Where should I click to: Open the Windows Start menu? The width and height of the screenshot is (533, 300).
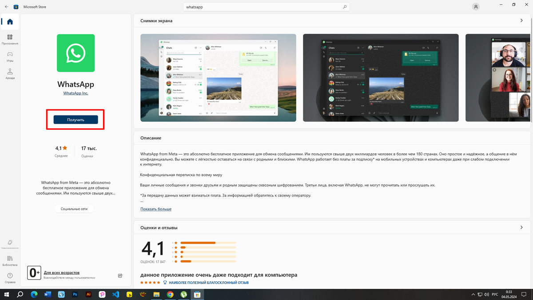pyautogui.click(x=7, y=294)
